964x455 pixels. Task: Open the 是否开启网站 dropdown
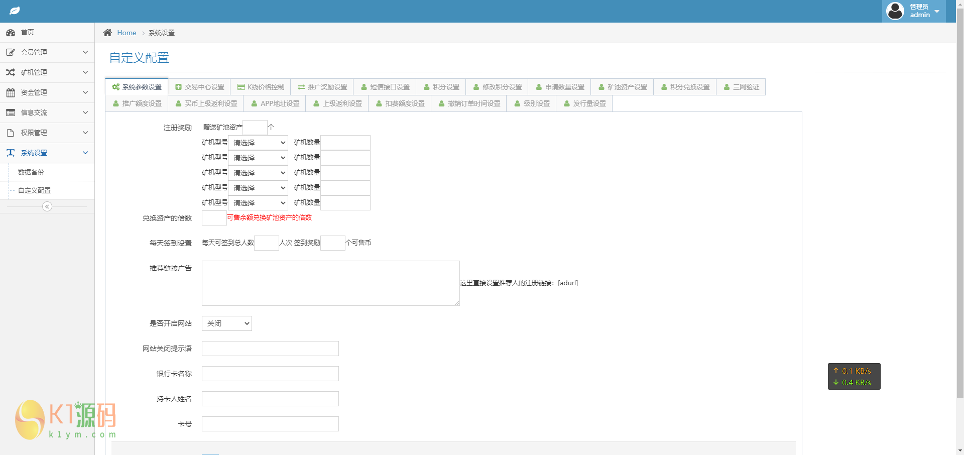pos(227,323)
